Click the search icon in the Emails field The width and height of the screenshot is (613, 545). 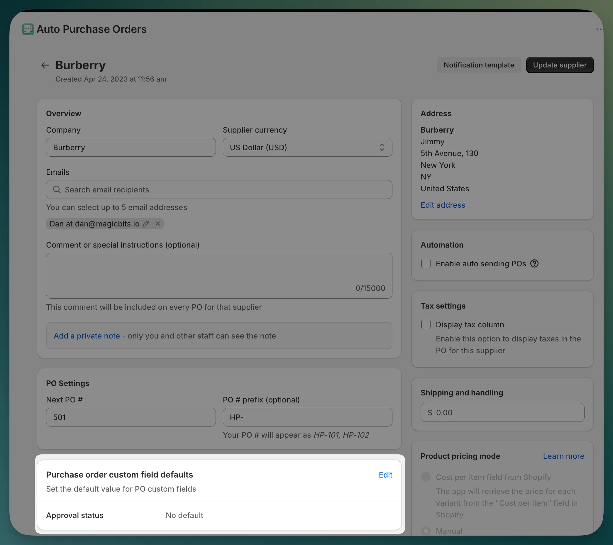tap(57, 189)
